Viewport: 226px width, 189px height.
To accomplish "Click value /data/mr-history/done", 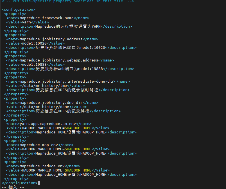I will point(46,107).
